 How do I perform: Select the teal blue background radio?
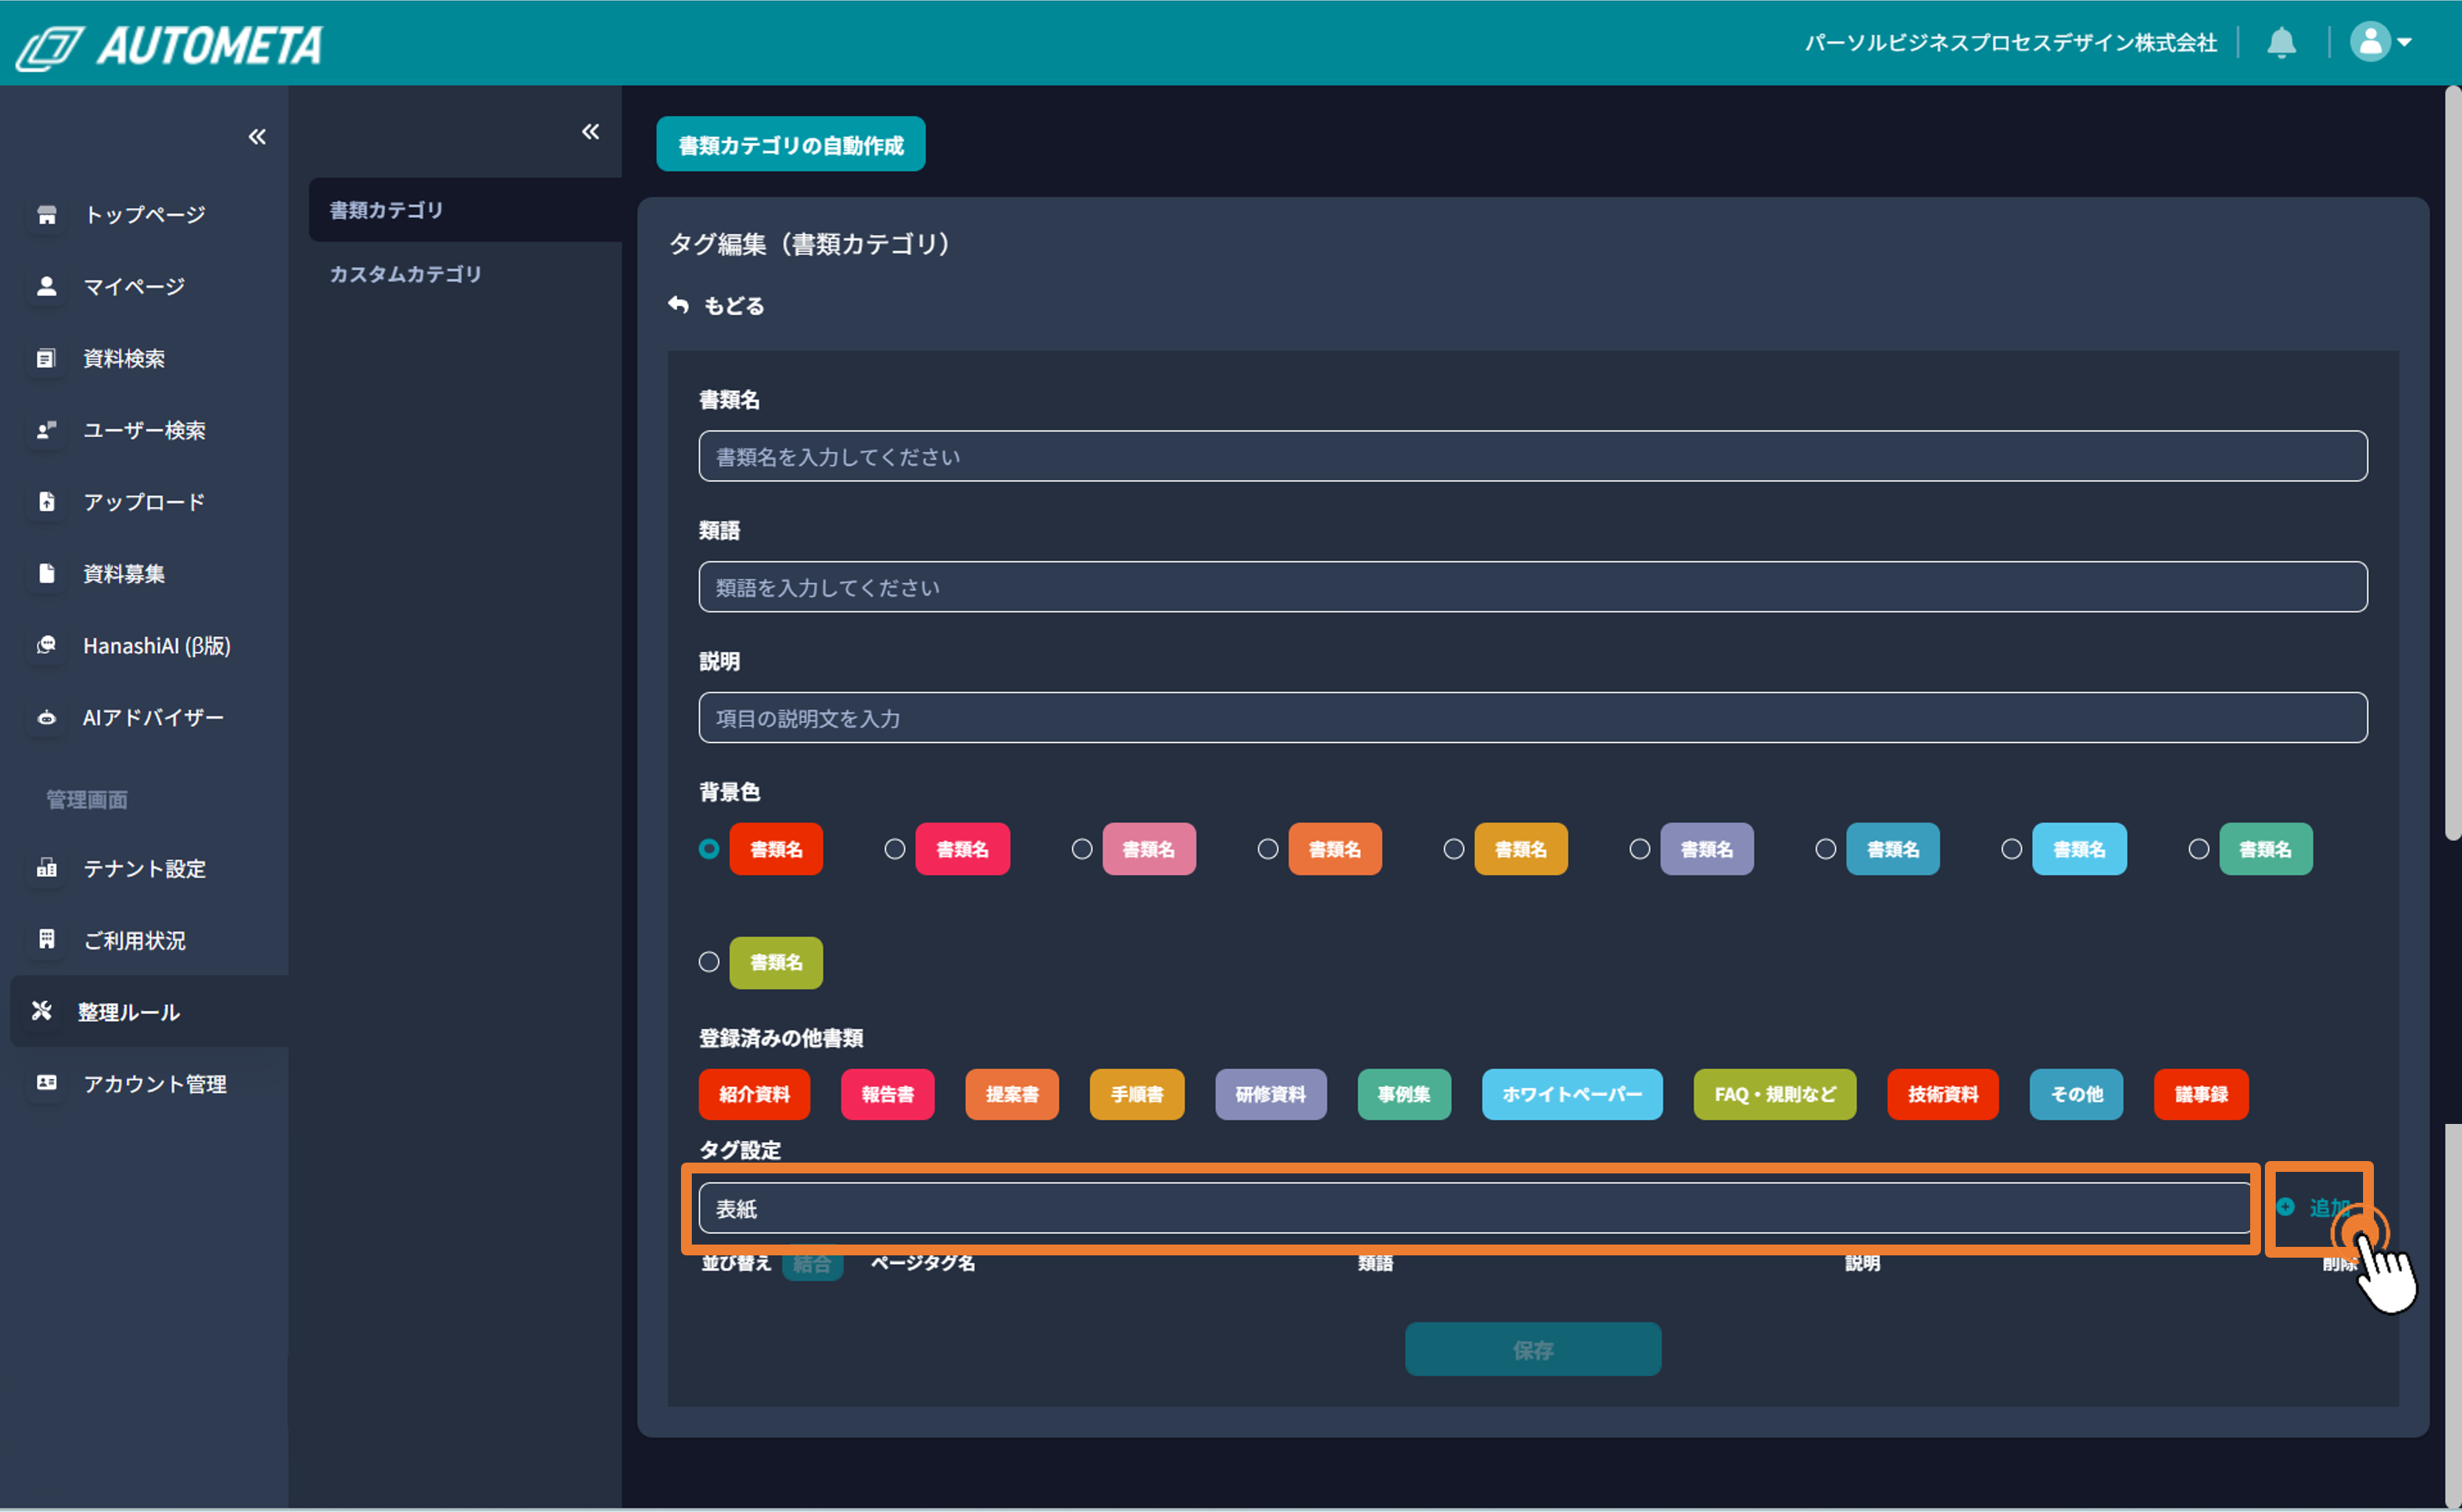tap(1826, 849)
